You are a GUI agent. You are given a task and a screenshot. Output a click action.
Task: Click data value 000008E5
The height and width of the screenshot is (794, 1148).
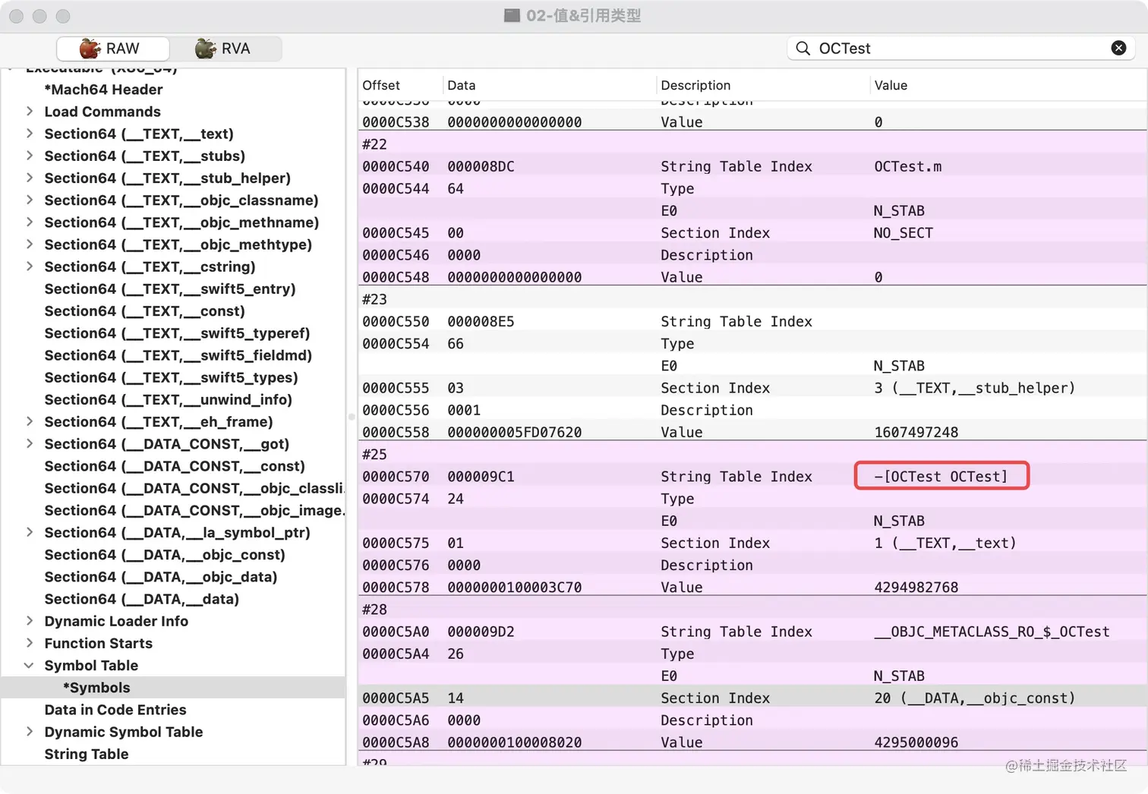click(x=481, y=322)
